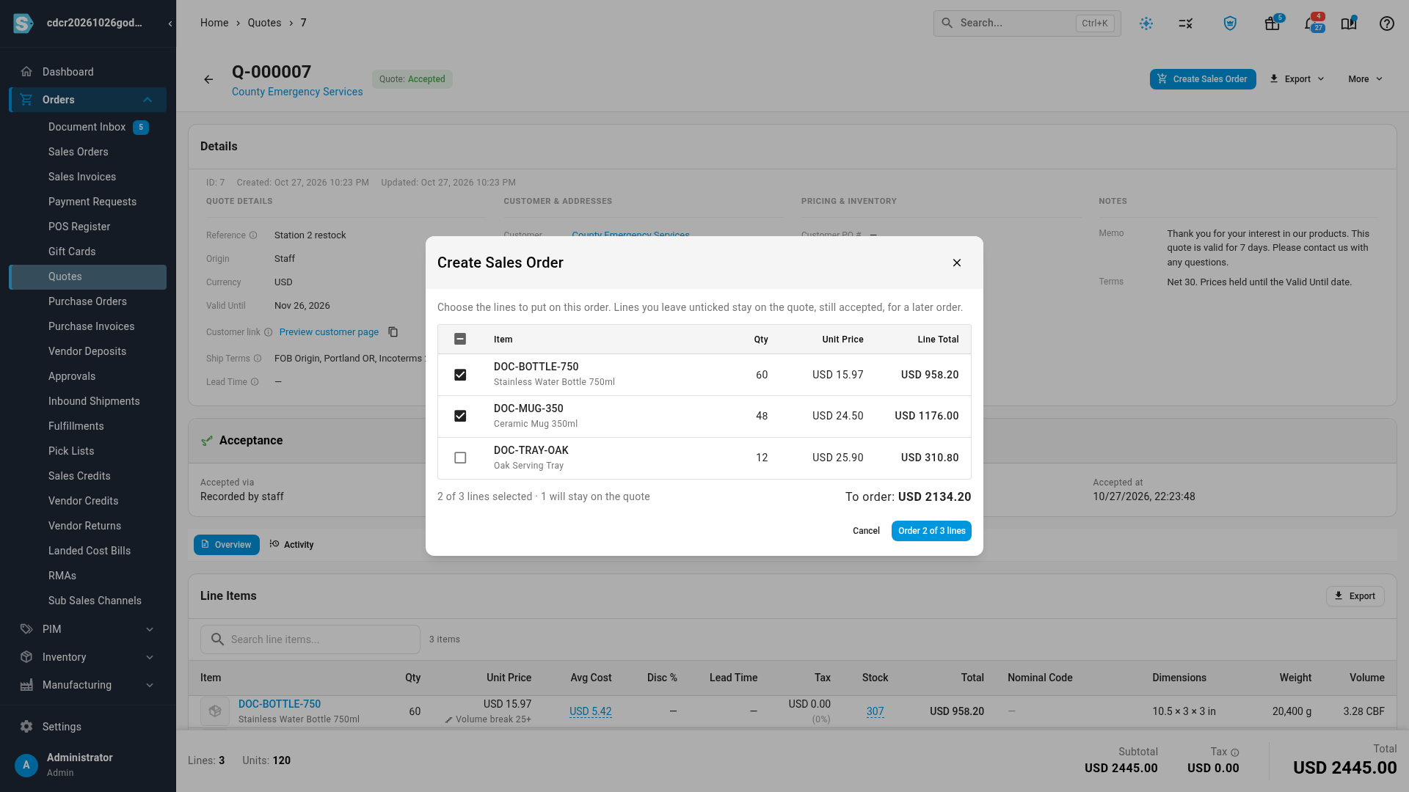Close the Create Sales Order dialog

click(956, 263)
